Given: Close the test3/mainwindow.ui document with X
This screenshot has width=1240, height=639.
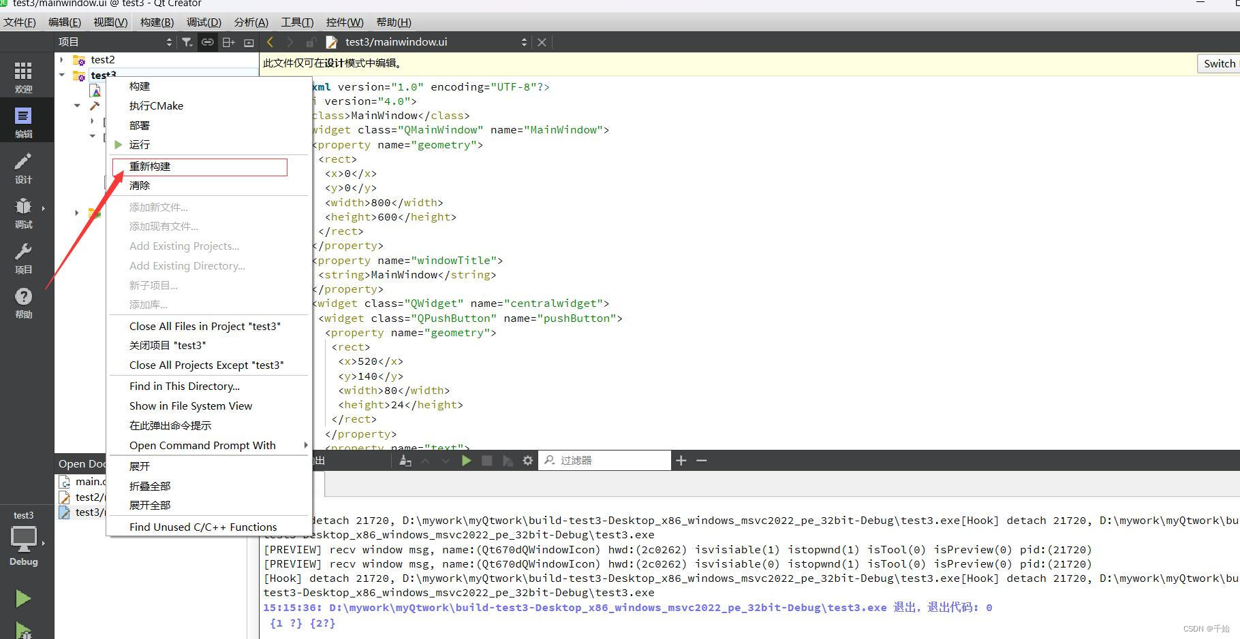Looking at the screenshot, I should (542, 42).
